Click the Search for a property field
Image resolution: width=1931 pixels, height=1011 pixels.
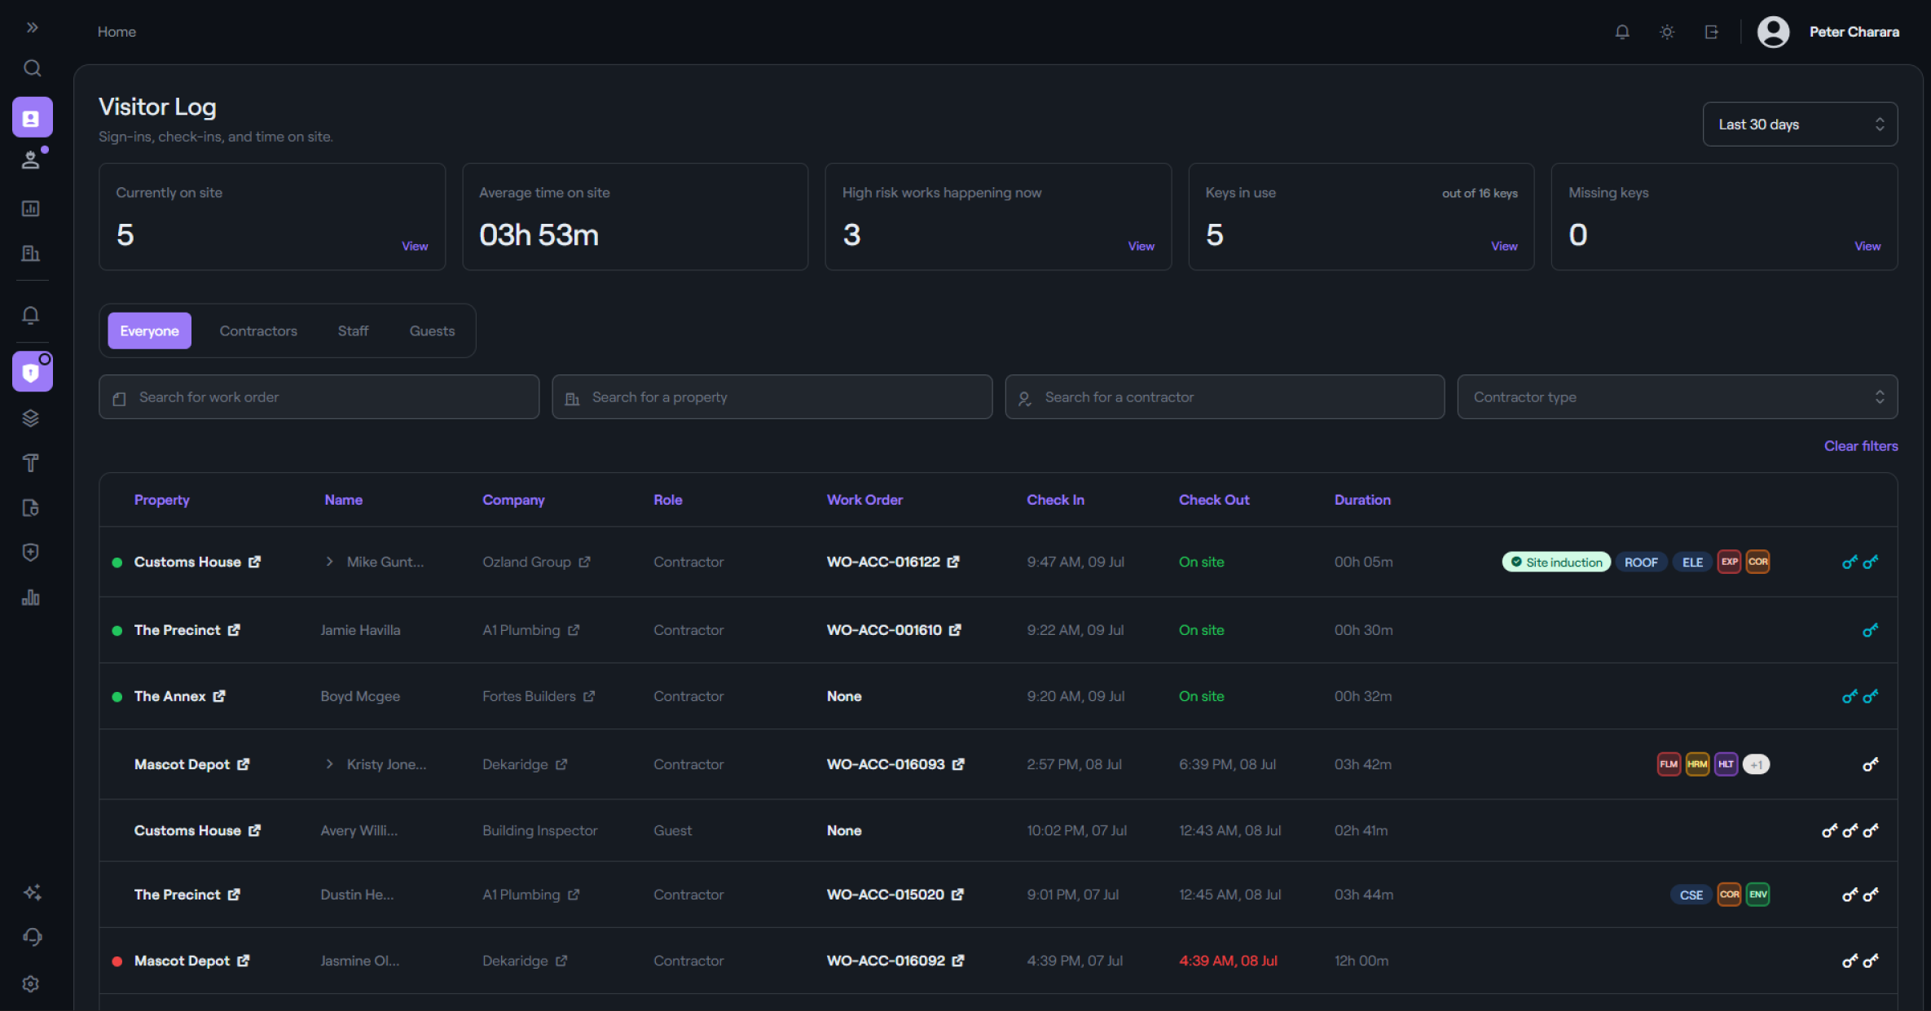pyautogui.click(x=772, y=397)
